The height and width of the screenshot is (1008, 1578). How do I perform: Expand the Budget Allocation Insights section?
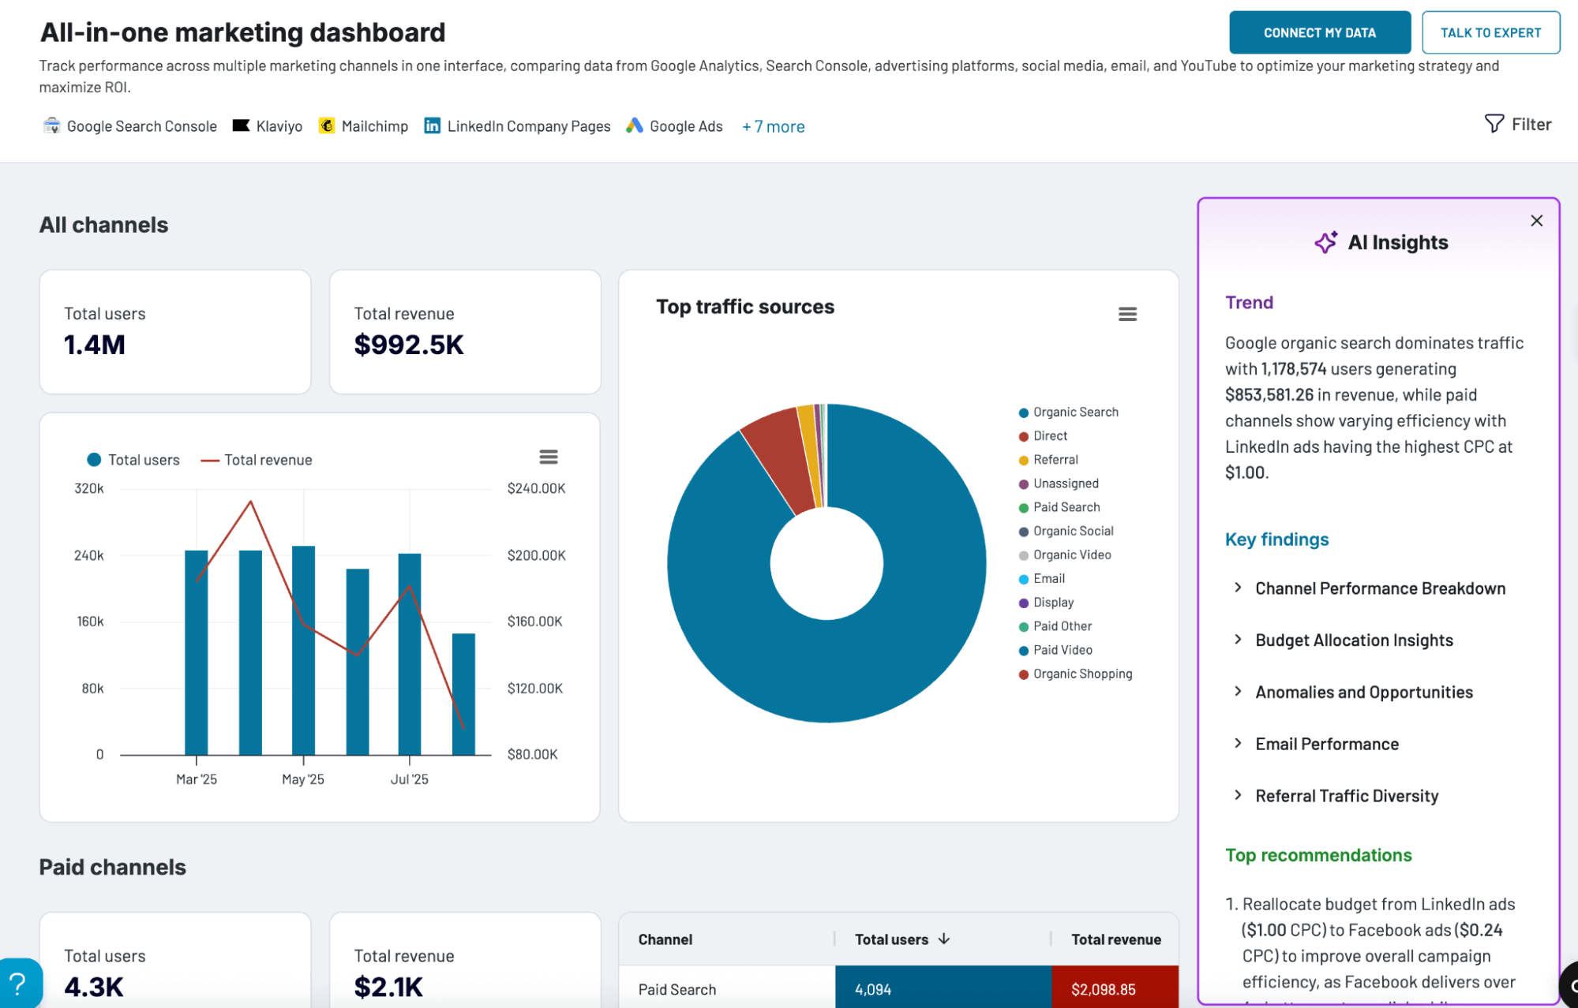1353,640
